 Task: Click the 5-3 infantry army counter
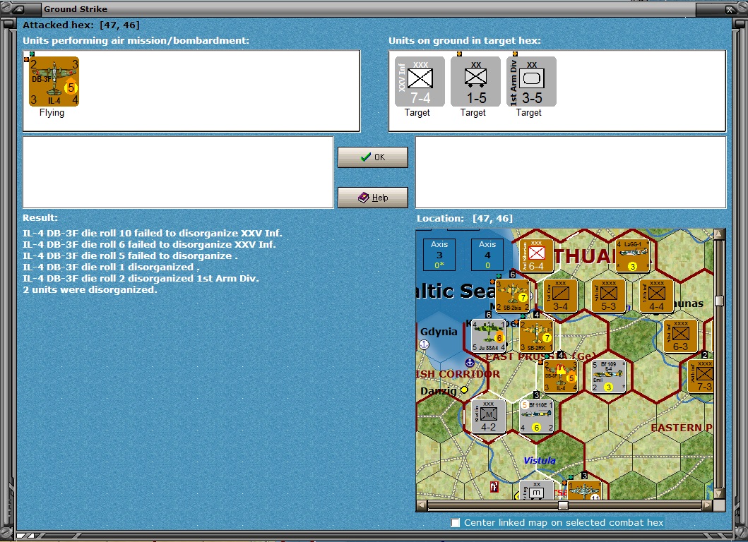pos(609,296)
